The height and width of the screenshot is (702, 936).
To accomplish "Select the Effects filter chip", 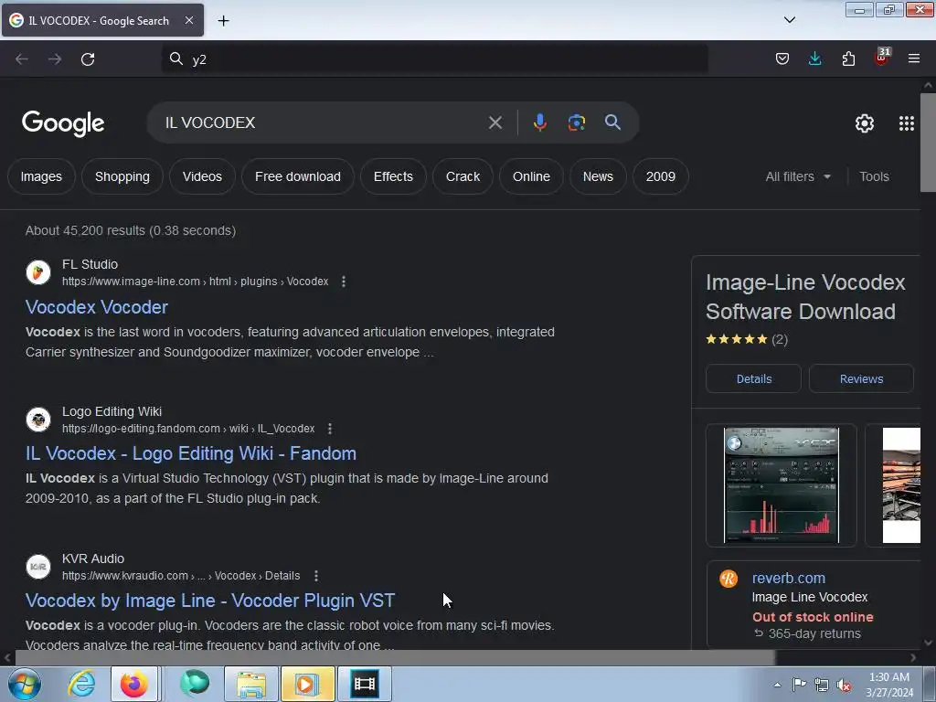I will coord(393,176).
